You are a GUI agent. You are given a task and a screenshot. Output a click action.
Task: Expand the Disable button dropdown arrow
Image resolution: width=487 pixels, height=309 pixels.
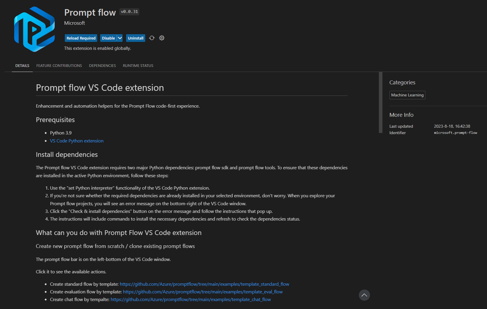[x=120, y=38]
